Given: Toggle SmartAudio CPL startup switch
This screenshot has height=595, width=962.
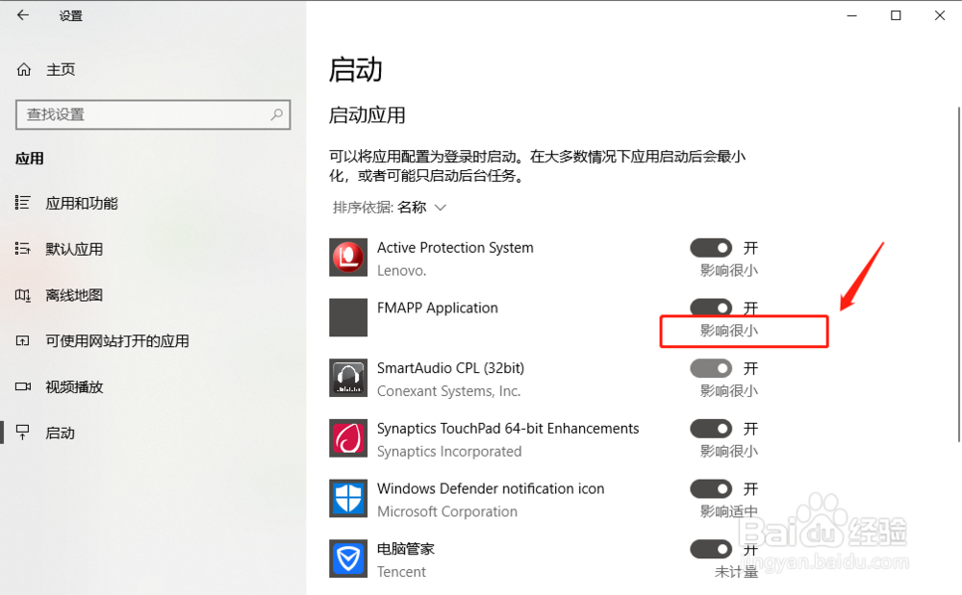Looking at the screenshot, I should (711, 368).
